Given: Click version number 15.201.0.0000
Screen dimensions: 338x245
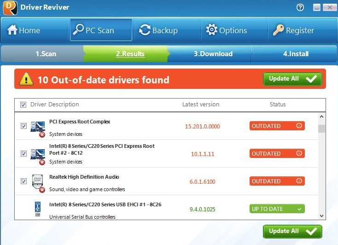Looking at the screenshot, I should coord(203,126).
